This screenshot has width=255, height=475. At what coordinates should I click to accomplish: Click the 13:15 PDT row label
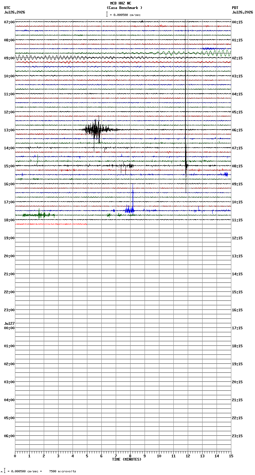coord(237,256)
